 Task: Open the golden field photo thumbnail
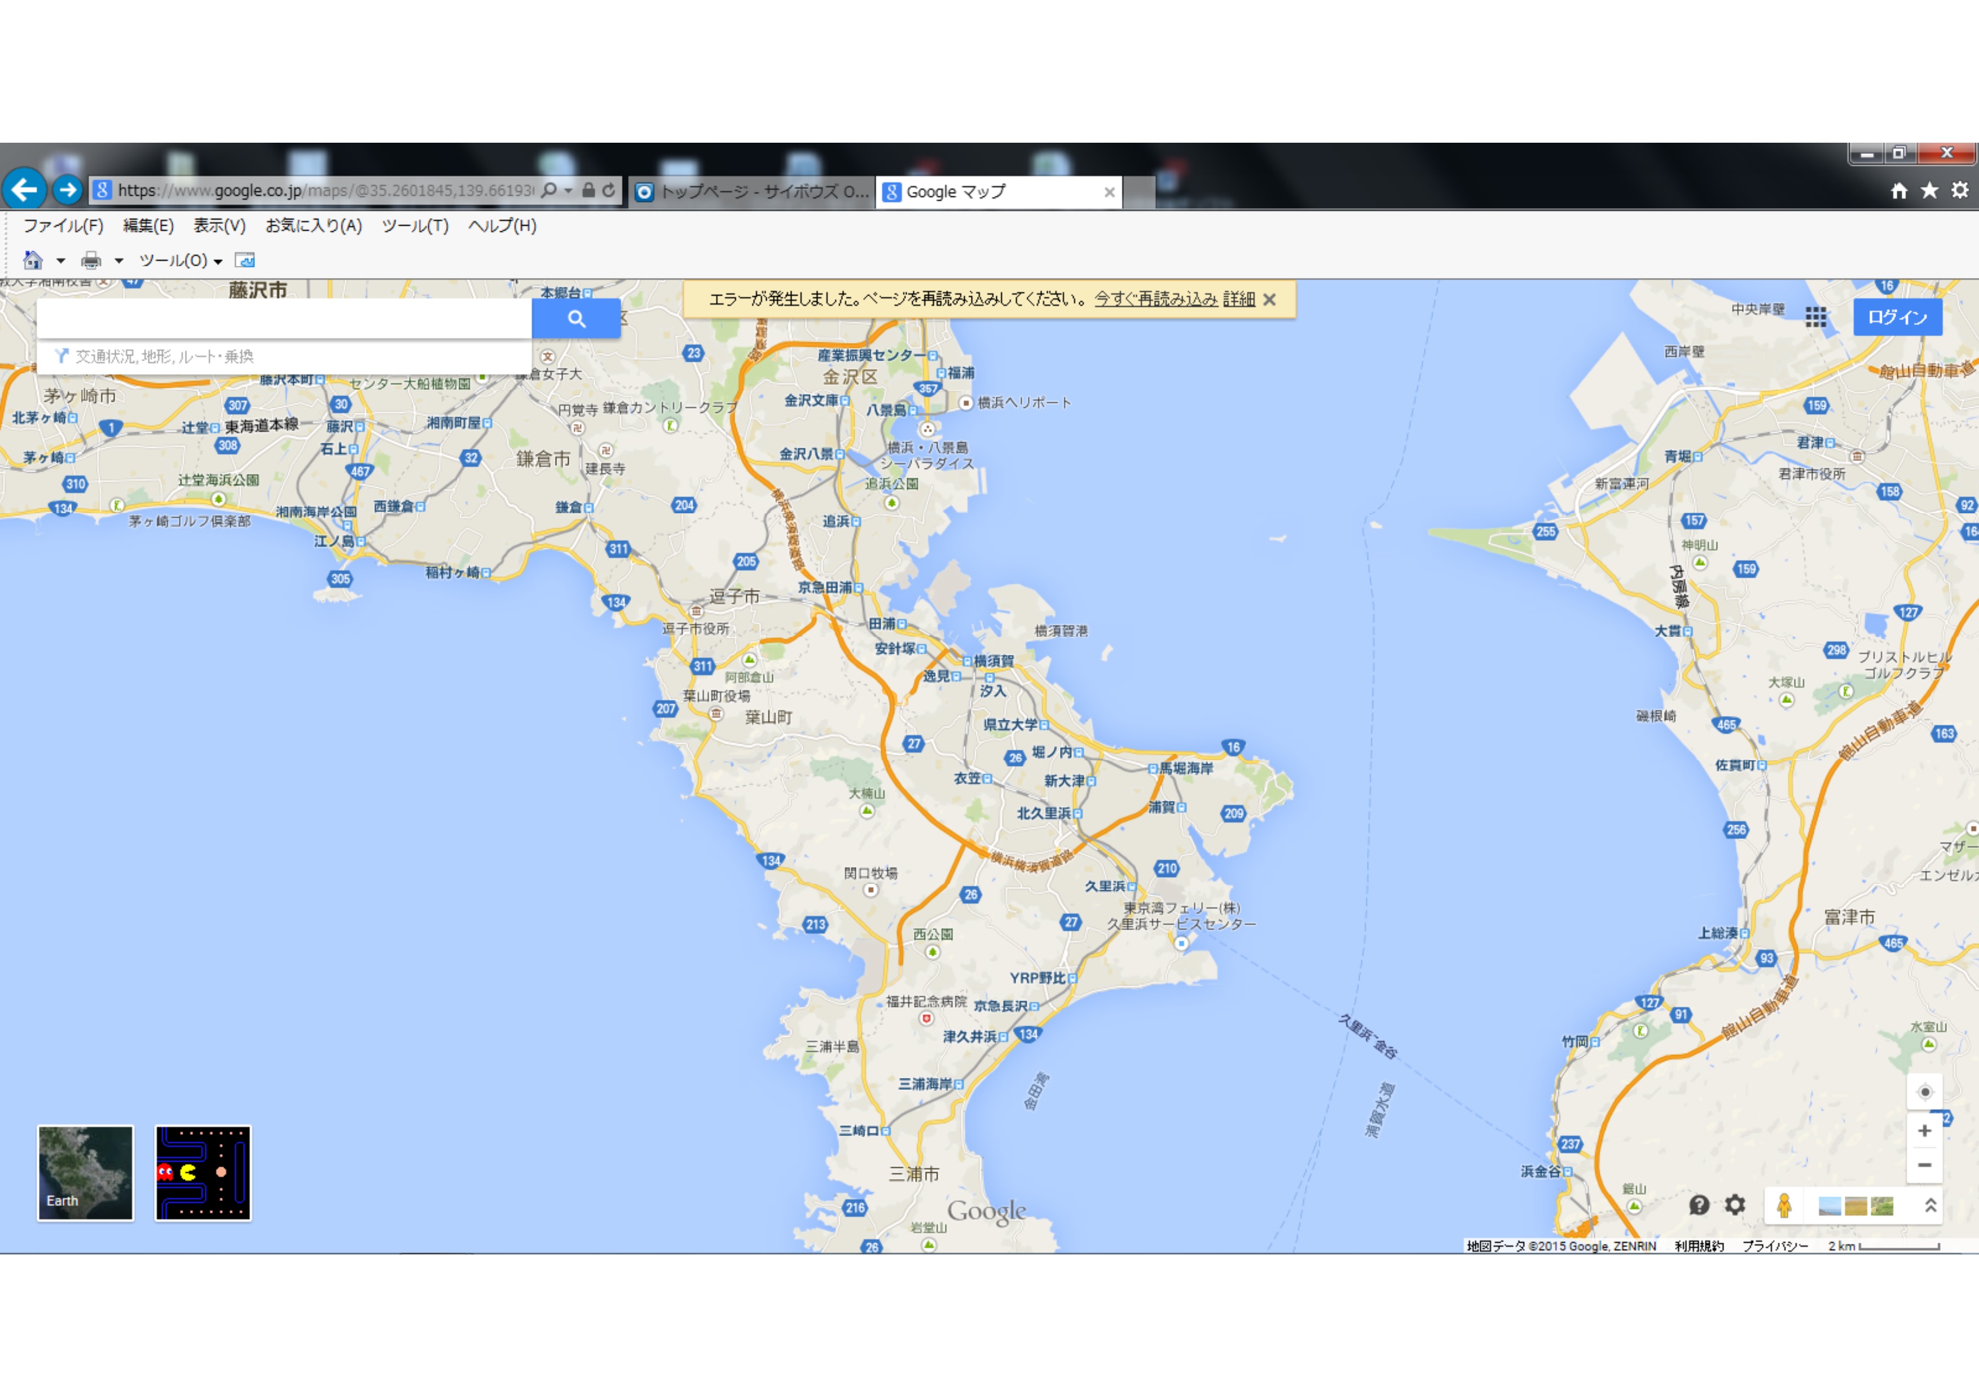[1856, 1206]
